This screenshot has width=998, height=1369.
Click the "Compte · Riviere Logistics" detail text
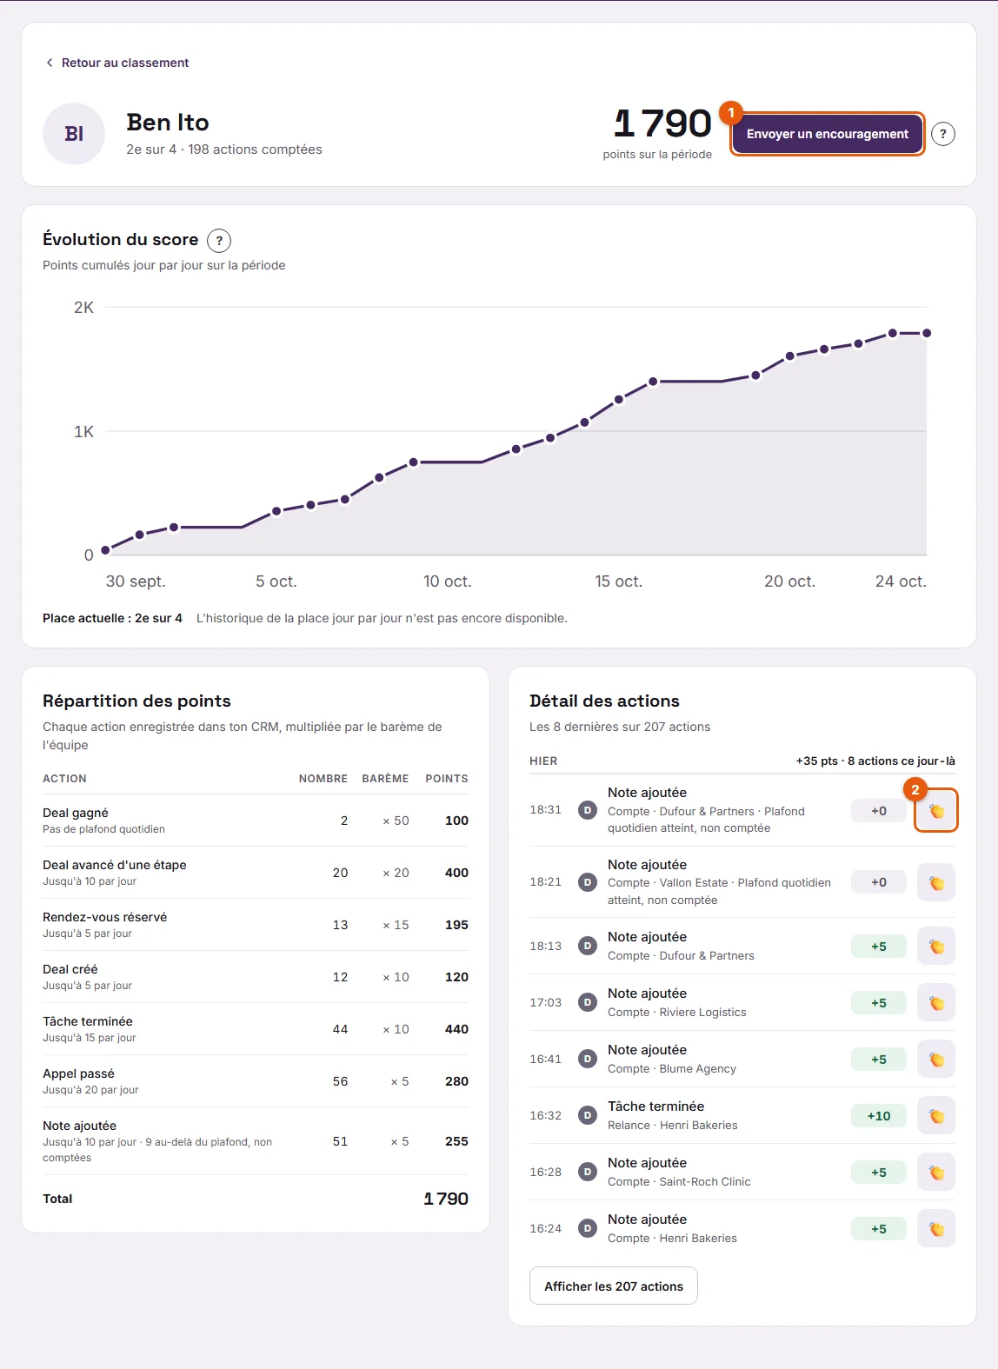click(x=677, y=1013)
